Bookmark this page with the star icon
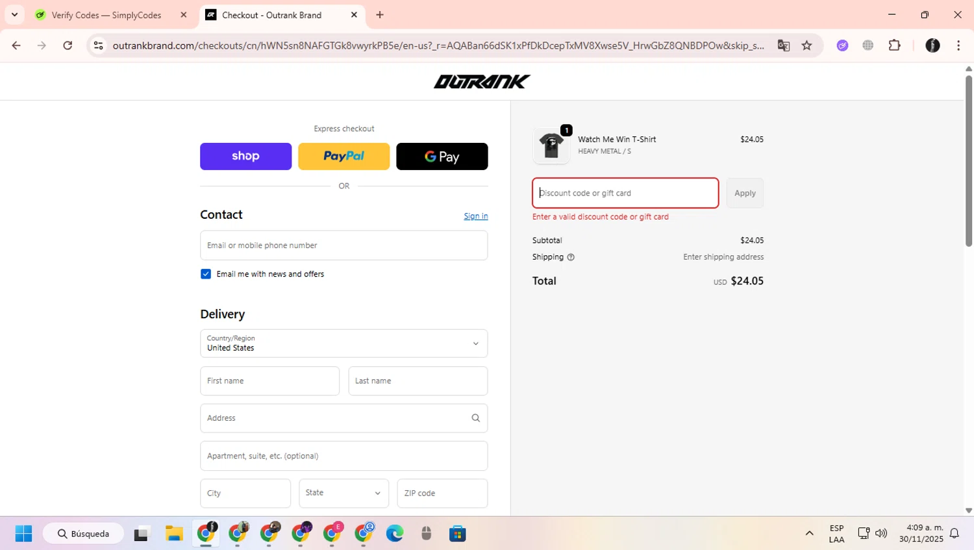Image resolution: width=974 pixels, height=550 pixels. pos(806,45)
